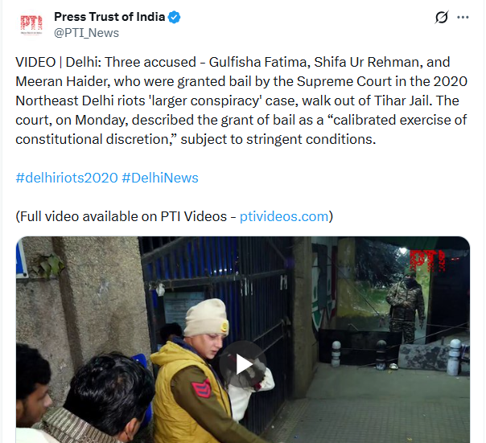The image size is (486, 443).
Task: Click the blue verified badge
Action: pos(174,17)
